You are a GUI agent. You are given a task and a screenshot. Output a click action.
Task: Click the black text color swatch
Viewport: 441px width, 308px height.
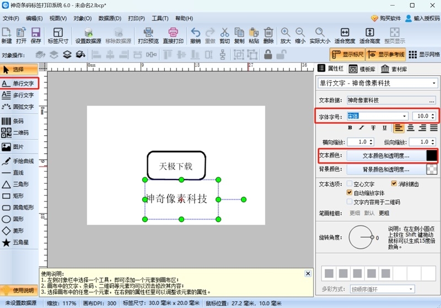[x=432, y=156]
